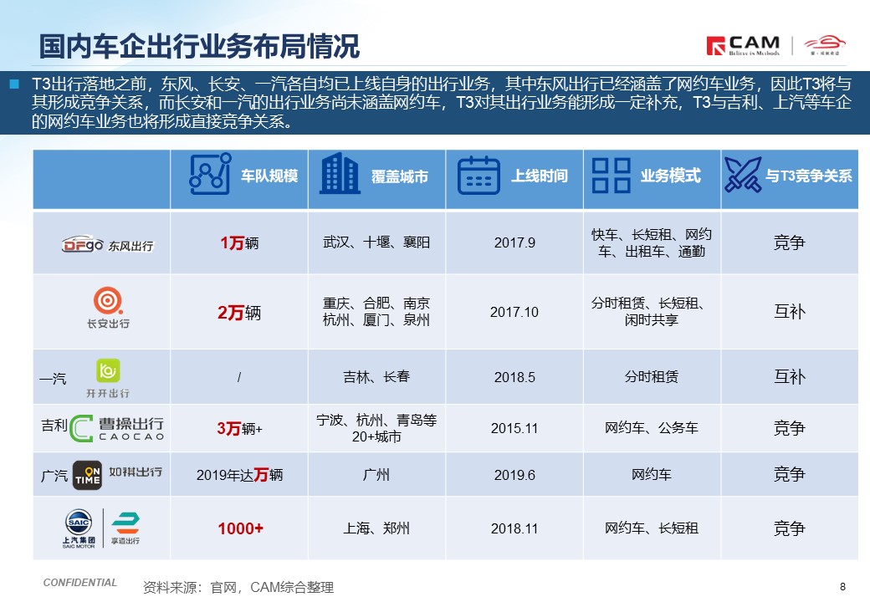Click 分时租赁 in the 一汽 row
The image size is (870, 602).
(652, 377)
